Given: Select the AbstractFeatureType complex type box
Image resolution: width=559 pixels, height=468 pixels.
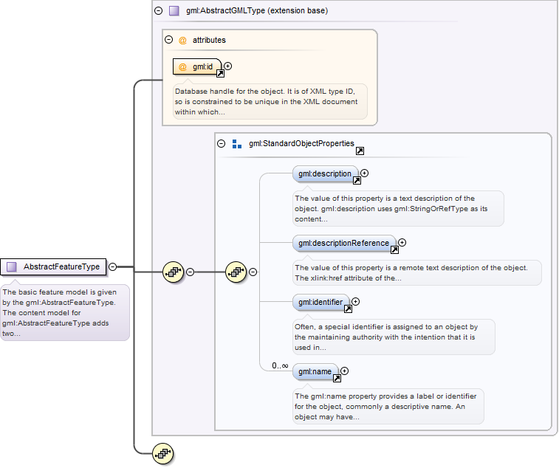Looking at the screenshot, I should (54, 266).
